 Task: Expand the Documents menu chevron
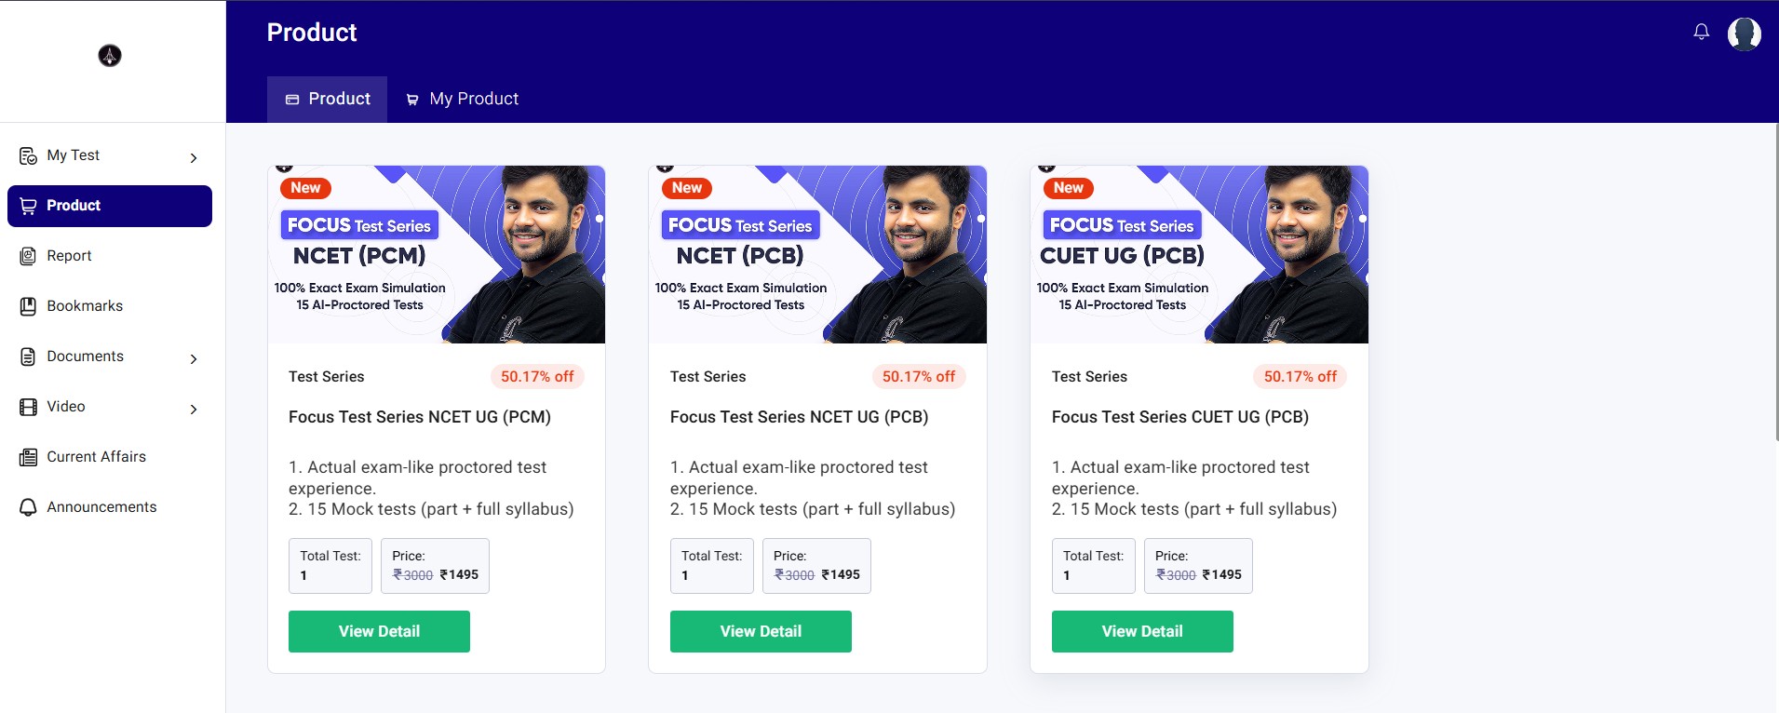[194, 358]
